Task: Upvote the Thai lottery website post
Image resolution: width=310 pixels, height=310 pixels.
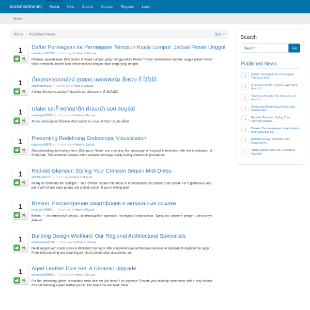Action: pos(17,91)
